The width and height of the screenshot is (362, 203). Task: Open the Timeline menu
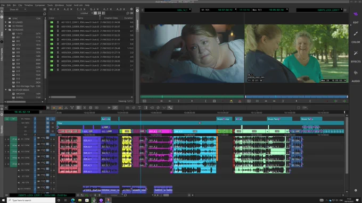pos(28,5)
